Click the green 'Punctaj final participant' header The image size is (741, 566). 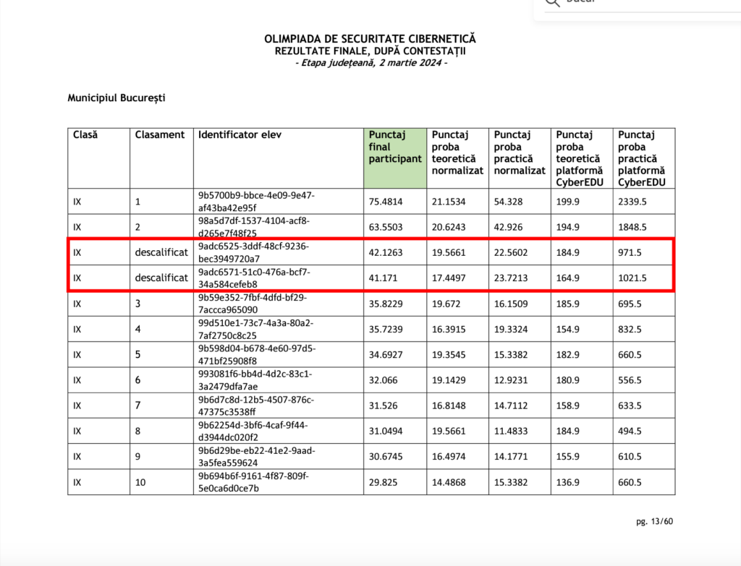coord(394,147)
